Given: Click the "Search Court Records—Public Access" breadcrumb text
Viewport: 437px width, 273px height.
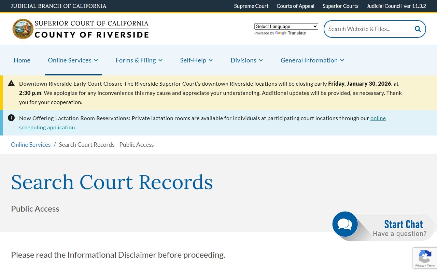Looking at the screenshot, I should (106, 144).
